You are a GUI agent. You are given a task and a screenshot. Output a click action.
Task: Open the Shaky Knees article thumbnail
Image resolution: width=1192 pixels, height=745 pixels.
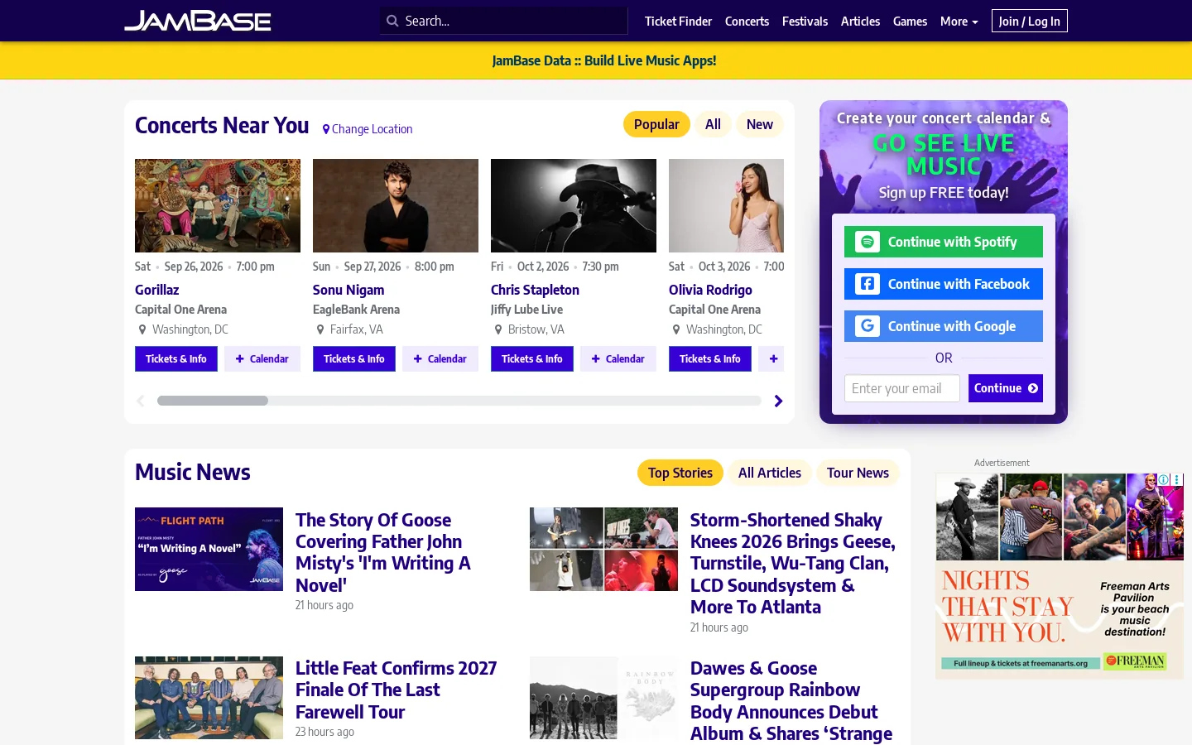click(603, 549)
